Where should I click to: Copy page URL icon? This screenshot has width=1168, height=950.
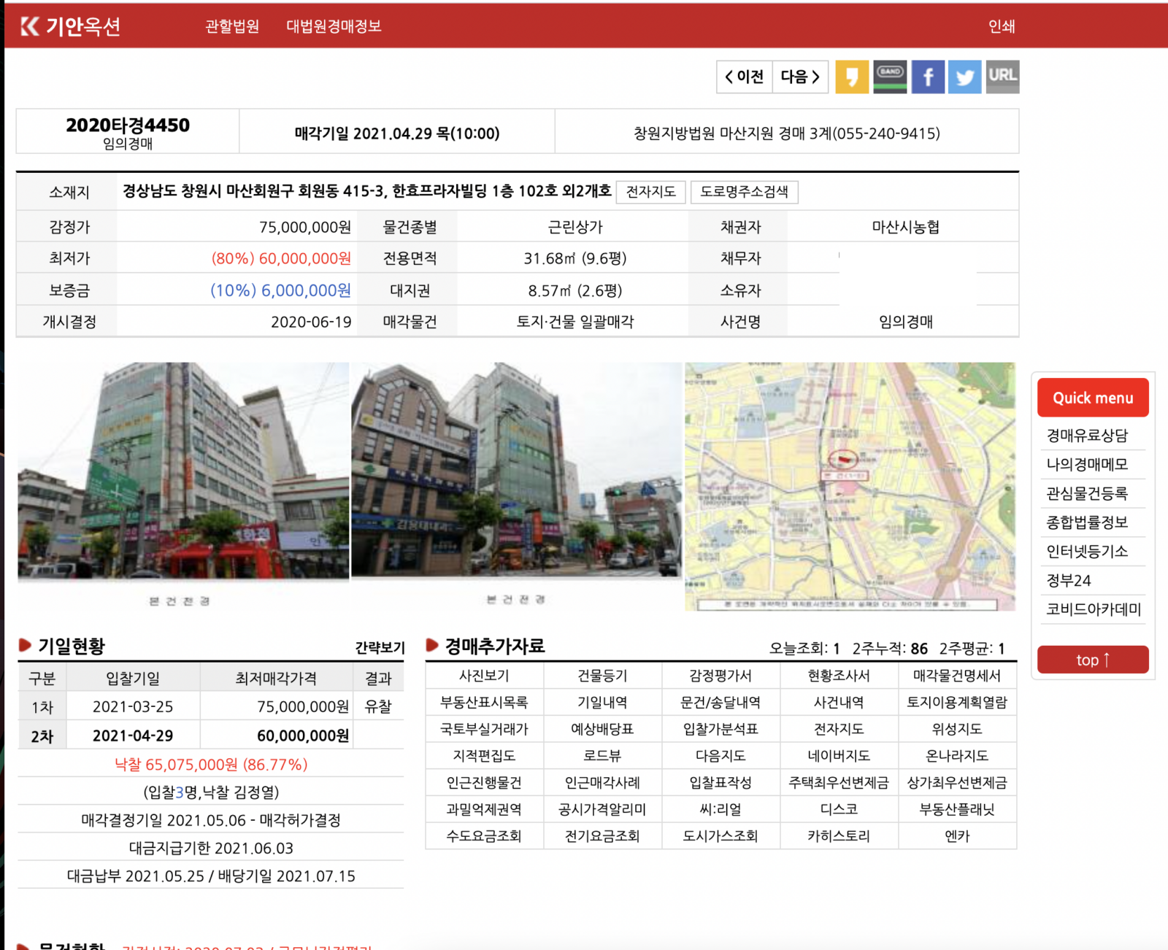pos(1002,77)
